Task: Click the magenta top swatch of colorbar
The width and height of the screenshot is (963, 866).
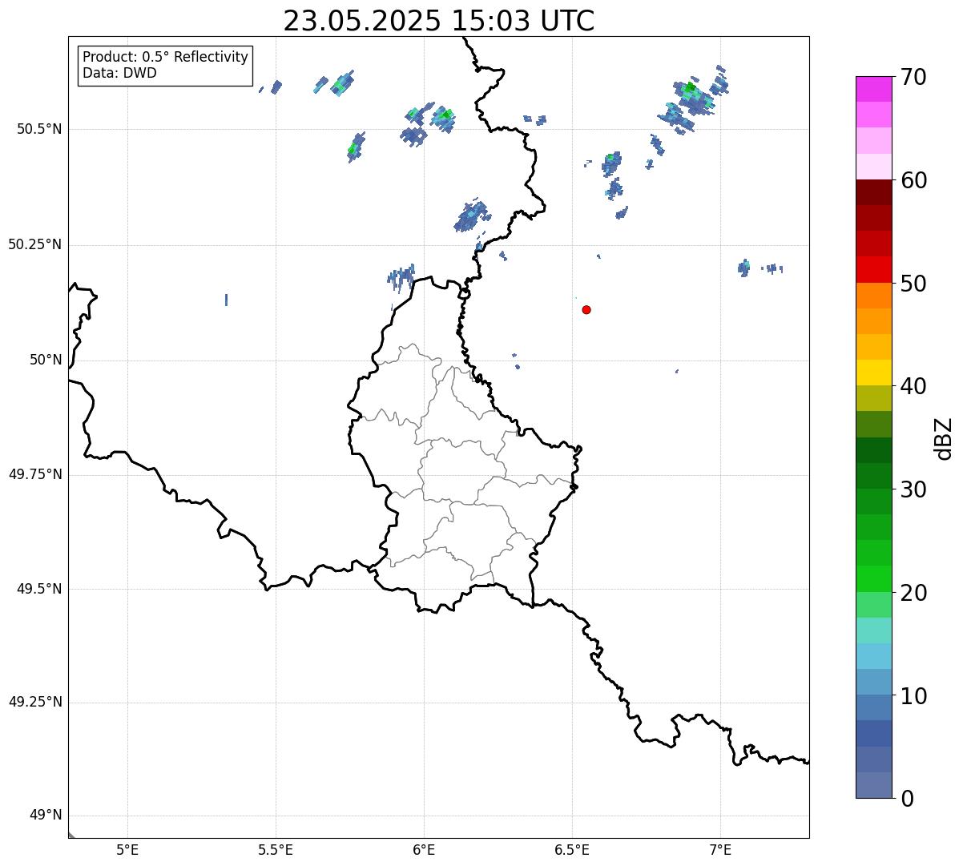Action: [x=873, y=89]
